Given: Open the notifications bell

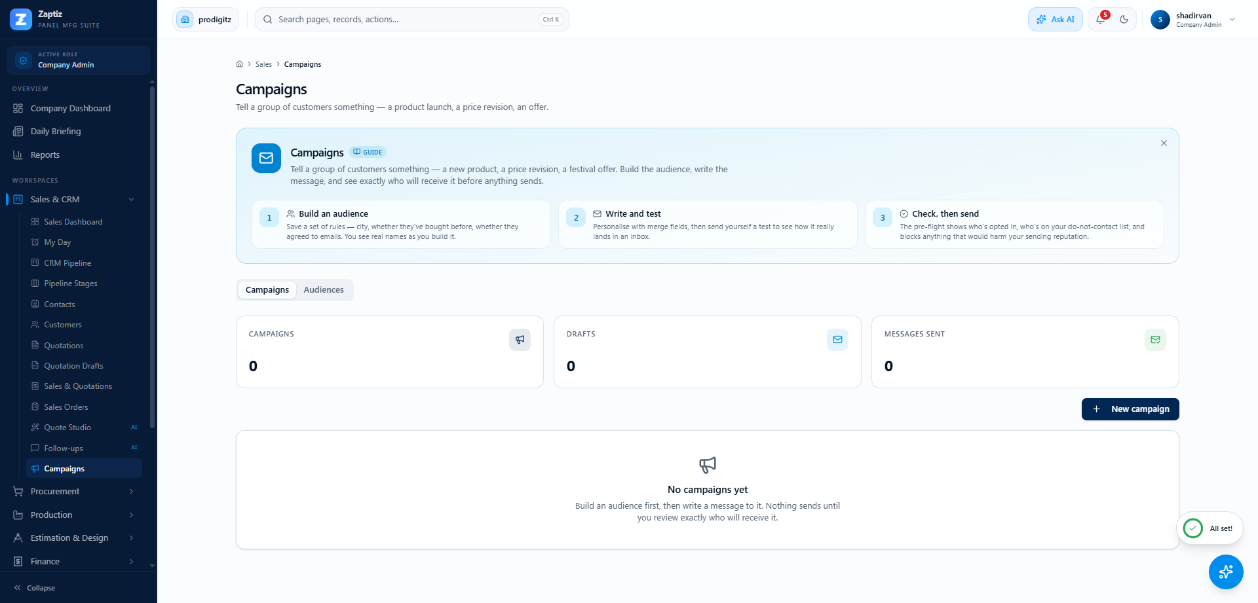Looking at the screenshot, I should 1101,20.
